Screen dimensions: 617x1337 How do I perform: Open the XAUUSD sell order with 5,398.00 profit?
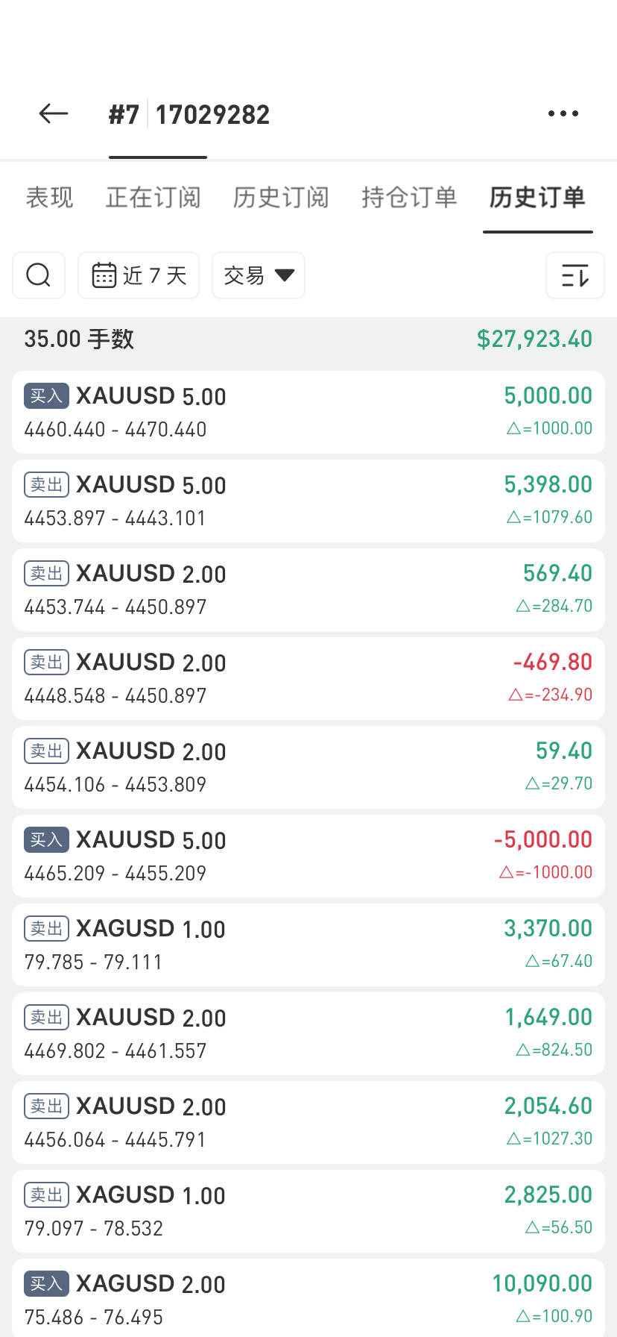coord(308,501)
